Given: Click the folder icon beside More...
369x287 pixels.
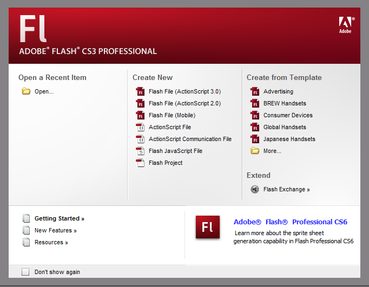Looking at the screenshot, I should pyautogui.click(x=255, y=151).
